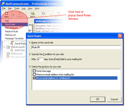This screenshot has width=125, height=107.
Task: Collapse the Mail Accounts tree node
Action: click(x=4, y=47)
